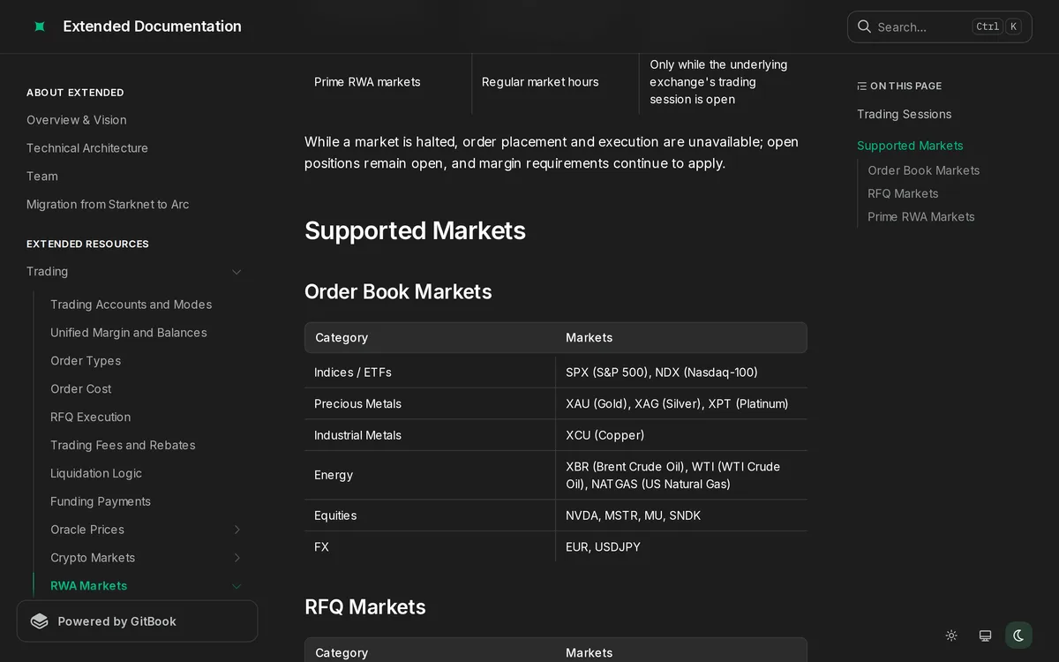Jump to Order Book Markets in outline
1059x662 pixels.
pos(923,170)
